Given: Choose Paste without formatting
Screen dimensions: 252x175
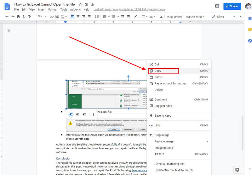Looking at the screenshot, I should coord(179,83).
